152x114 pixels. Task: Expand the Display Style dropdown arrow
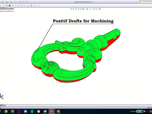(x=88, y=9)
